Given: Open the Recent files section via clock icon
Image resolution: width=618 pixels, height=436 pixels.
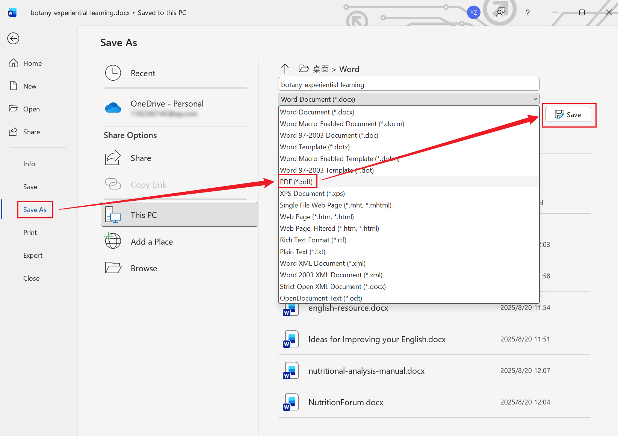Looking at the screenshot, I should pyautogui.click(x=113, y=73).
